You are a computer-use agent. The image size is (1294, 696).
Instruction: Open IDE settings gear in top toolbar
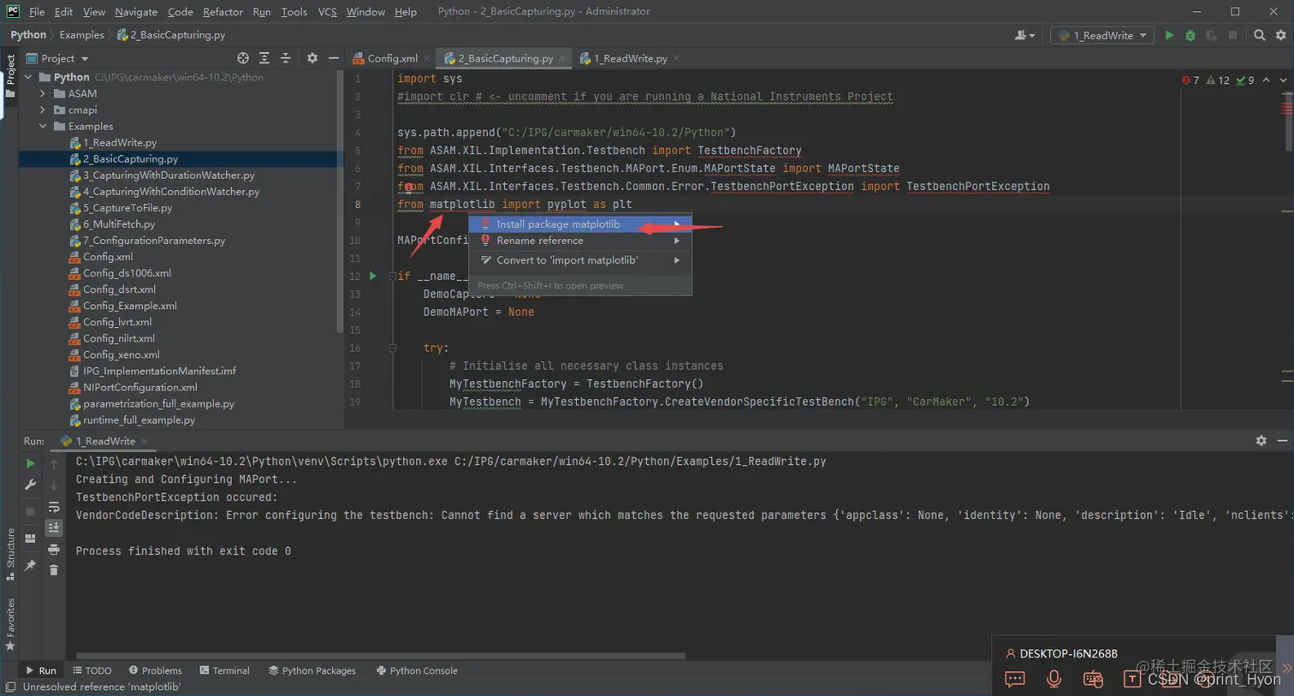tap(1281, 35)
